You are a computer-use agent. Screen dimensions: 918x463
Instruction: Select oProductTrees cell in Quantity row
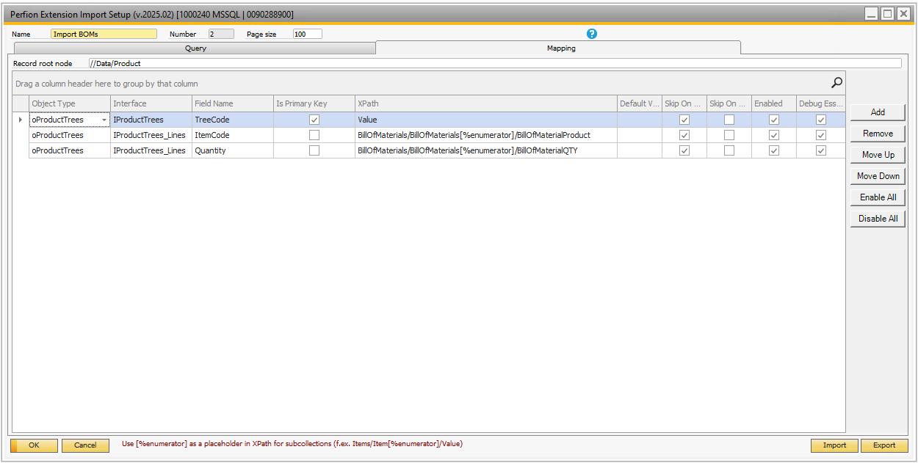point(70,150)
